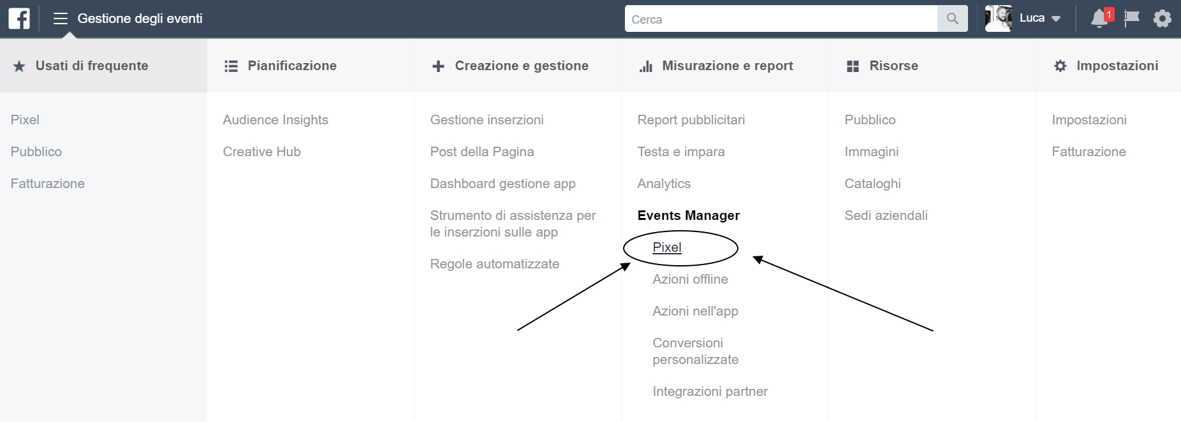Click the flag icon in header
Screen dimensions: 1181x422
(1131, 18)
